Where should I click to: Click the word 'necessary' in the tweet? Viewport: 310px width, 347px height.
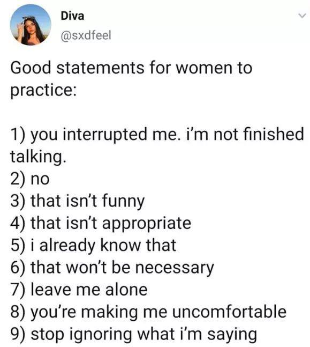[x=175, y=268]
